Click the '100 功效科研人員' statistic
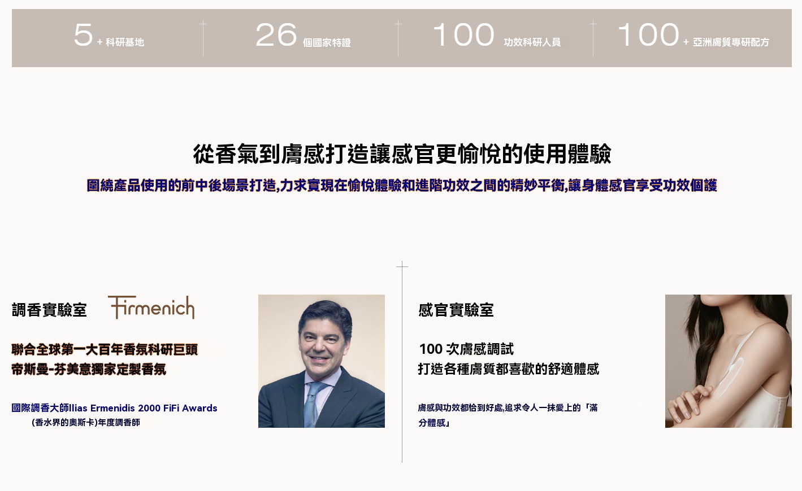Image resolution: width=802 pixels, height=491 pixels. 497,36
